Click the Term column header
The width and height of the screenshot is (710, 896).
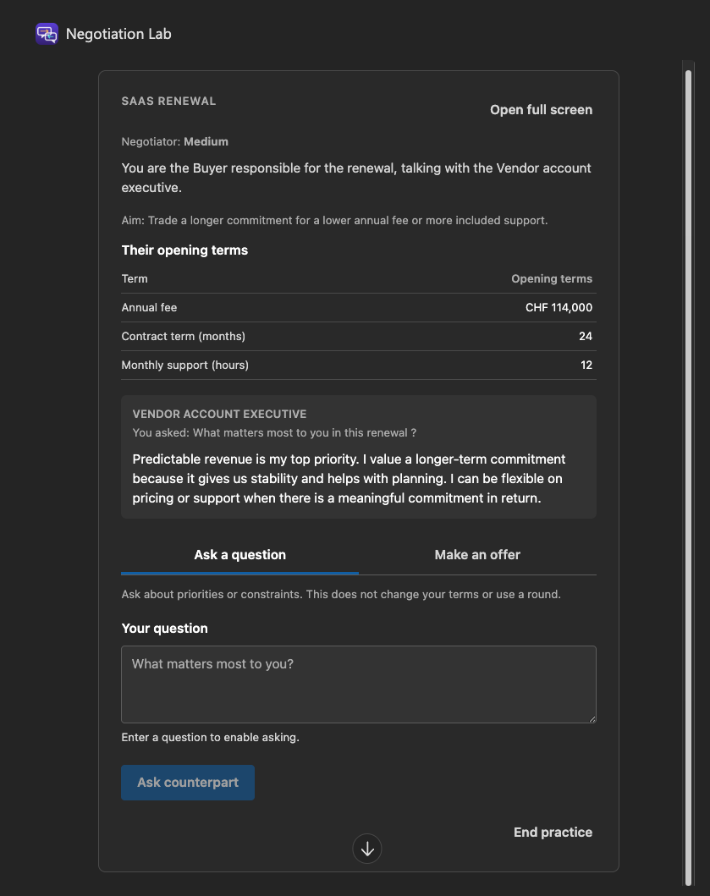click(135, 279)
